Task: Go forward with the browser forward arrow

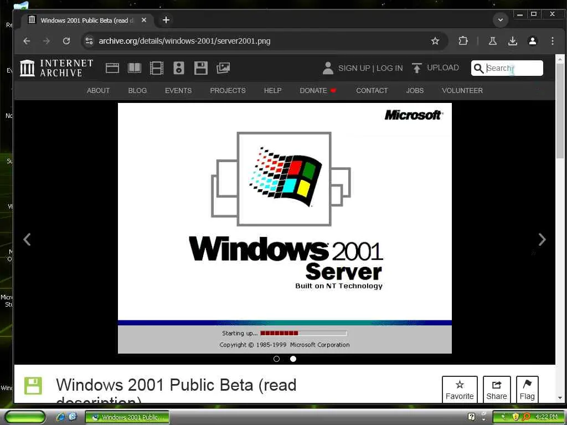Action: (47, 41)
